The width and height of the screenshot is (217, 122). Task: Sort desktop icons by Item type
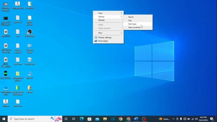(x=138, y=24)
